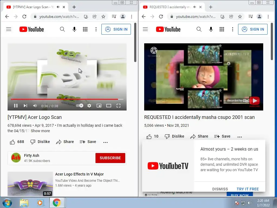The image size is (277, 208).
Task: Click SIGN IN in right YouTube window
Action: pyautogui.click(x=253, y=29)
